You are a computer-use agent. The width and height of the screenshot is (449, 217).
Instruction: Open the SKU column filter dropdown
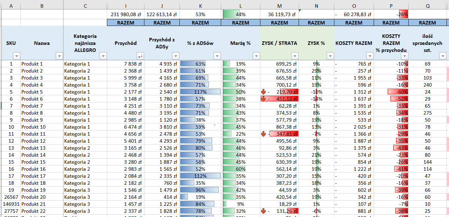[16, 56]
